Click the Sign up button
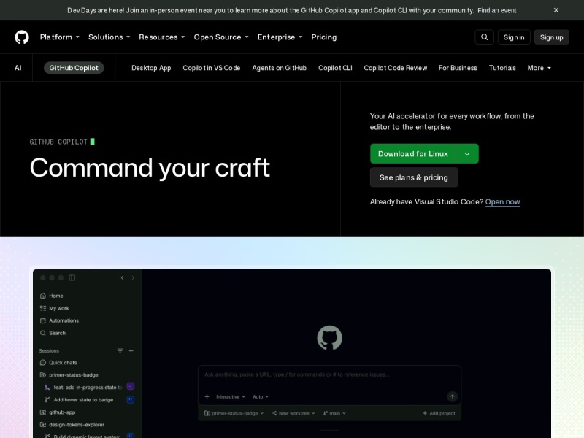 [x=551, y=37]
